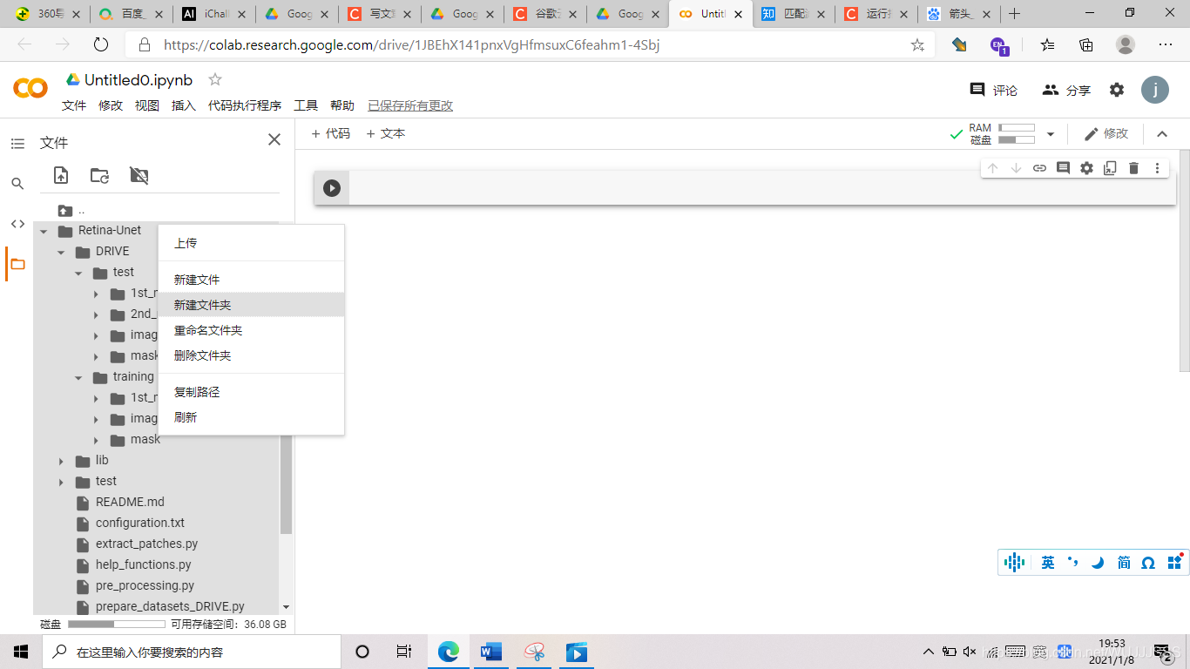Open more cell actions menu

point(1157,168)
